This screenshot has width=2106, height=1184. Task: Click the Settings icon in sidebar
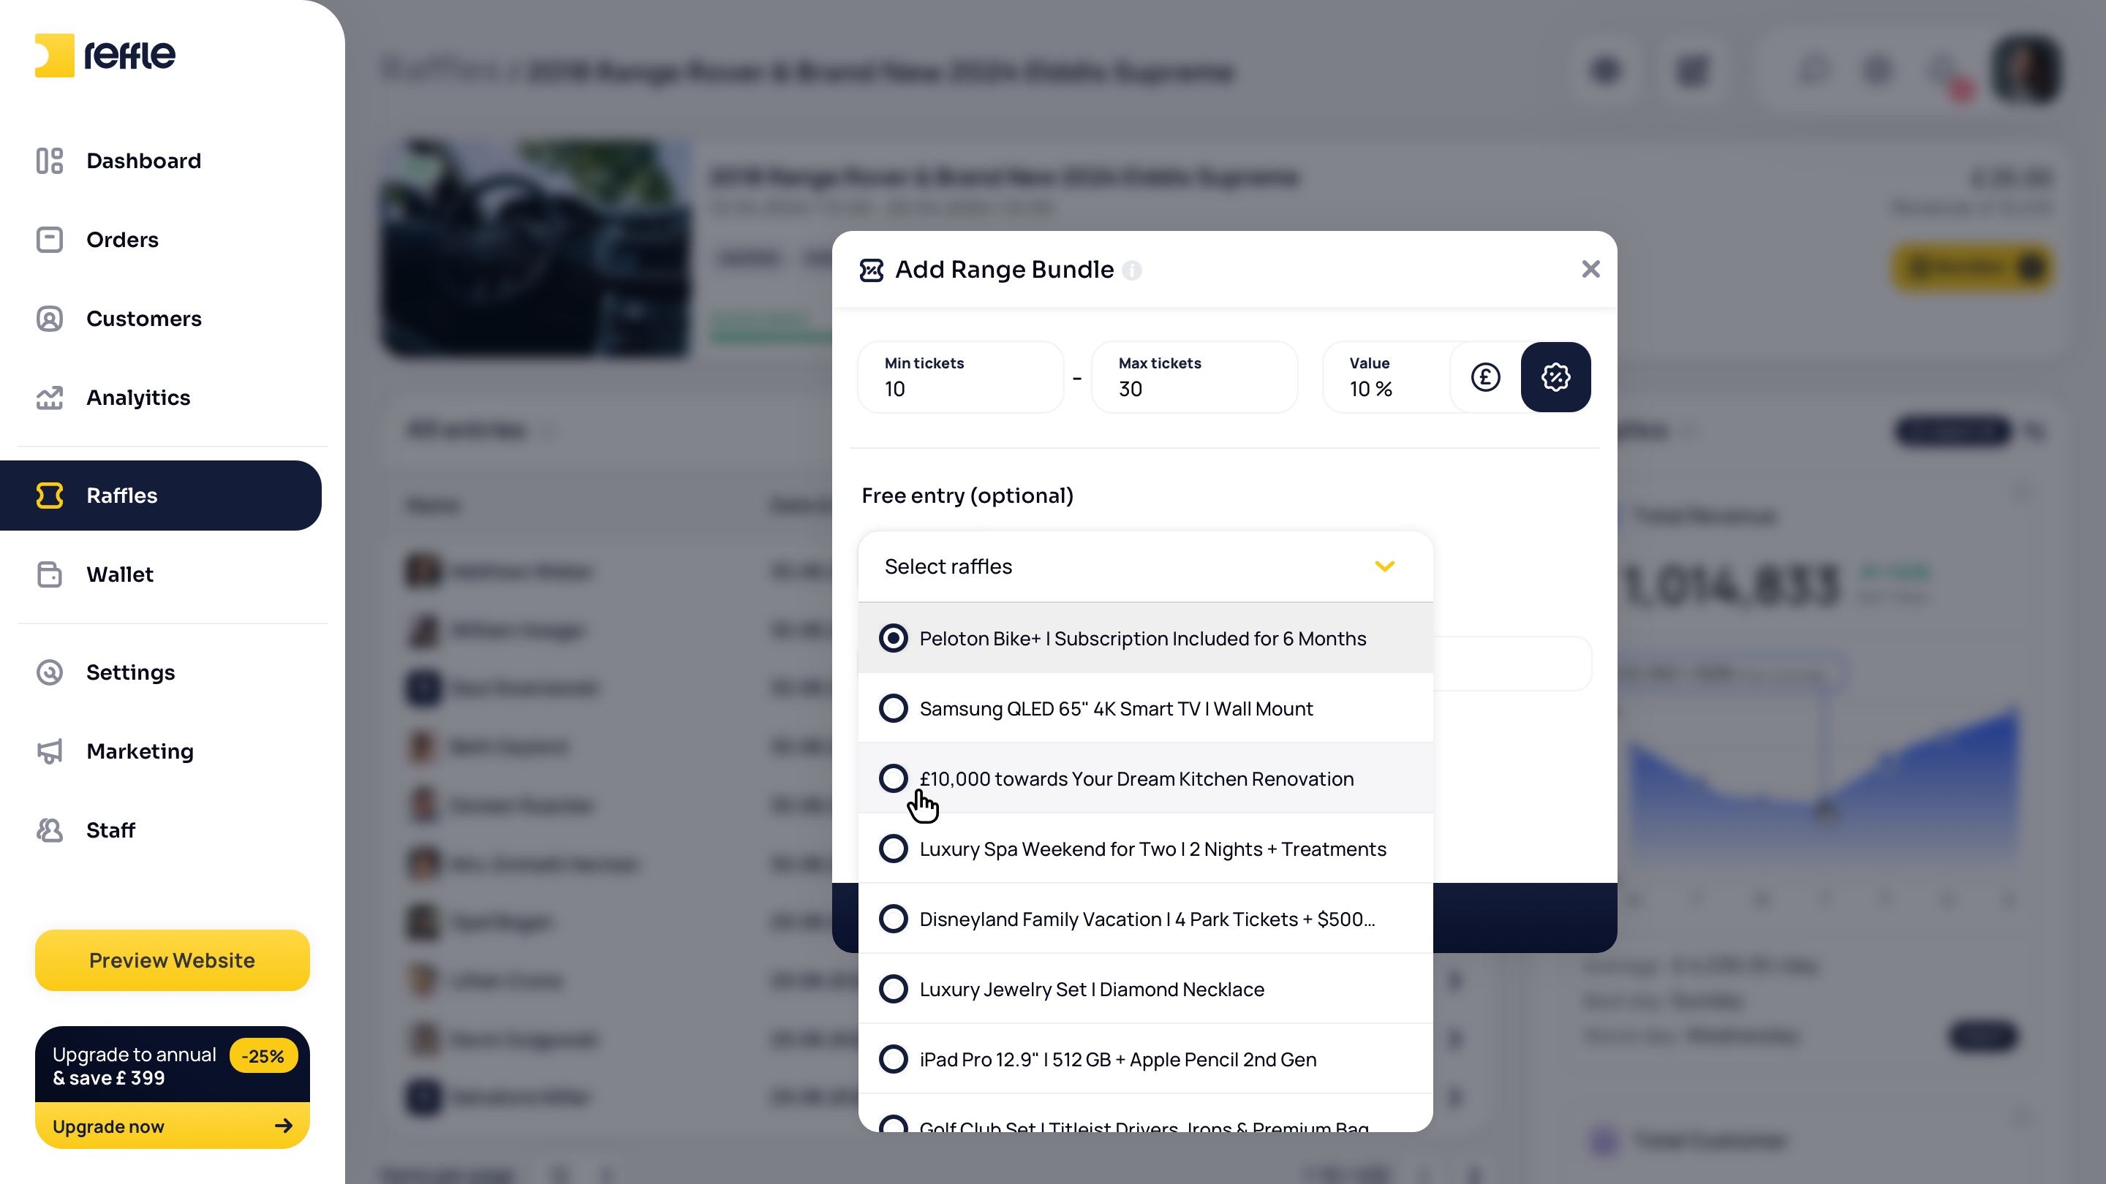click(x=50, y=672)
